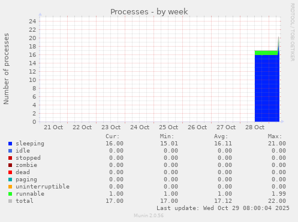Click the 'sleeping' legend label
298x222 pixels.
30,144
